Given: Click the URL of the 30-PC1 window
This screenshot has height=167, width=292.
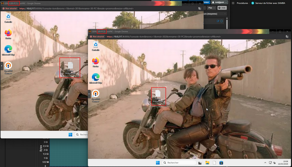Looking at the screenshot, I should pyautogui.click(x=76, y=8).
